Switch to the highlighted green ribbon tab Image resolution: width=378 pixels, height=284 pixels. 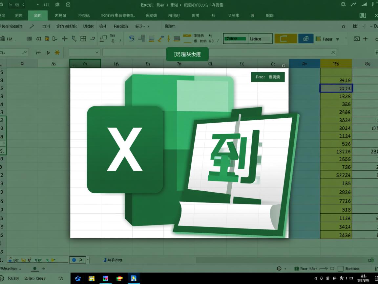click(38, 15)
